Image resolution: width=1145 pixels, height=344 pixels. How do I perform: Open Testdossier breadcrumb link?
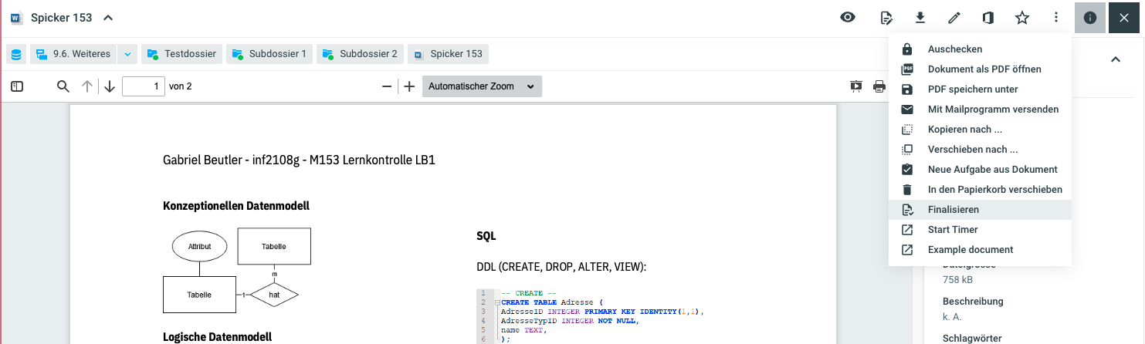182,54
